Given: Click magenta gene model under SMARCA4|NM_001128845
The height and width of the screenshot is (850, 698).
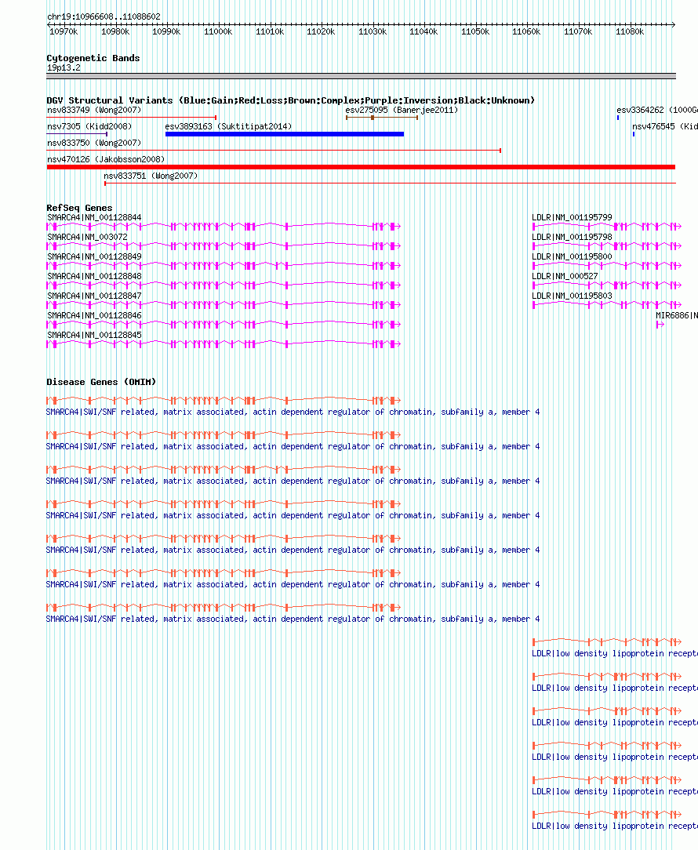Looking at the screenshot, I should click(x=224, y=343).
